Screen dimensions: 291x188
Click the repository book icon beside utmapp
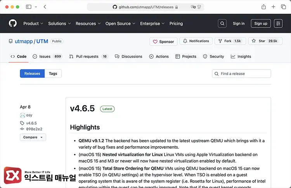pyautogui.click(x=10, y=41)
